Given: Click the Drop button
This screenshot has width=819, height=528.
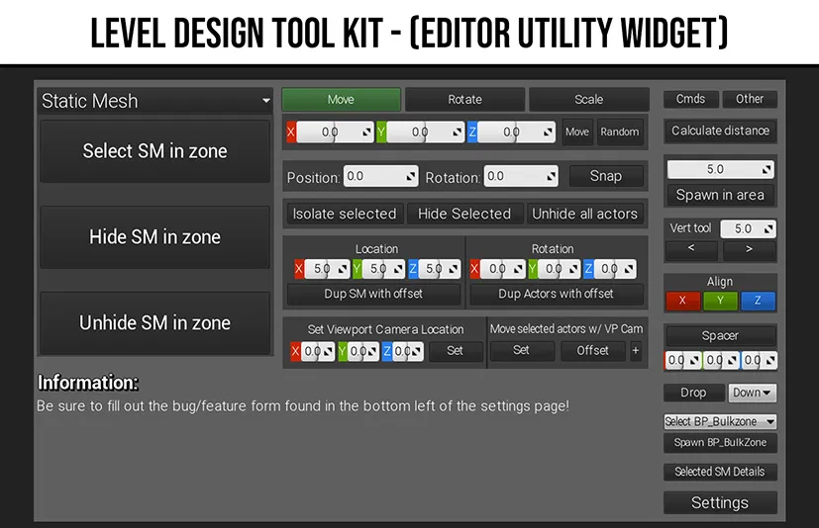Looking at the screenshot, I should point(693,393).
